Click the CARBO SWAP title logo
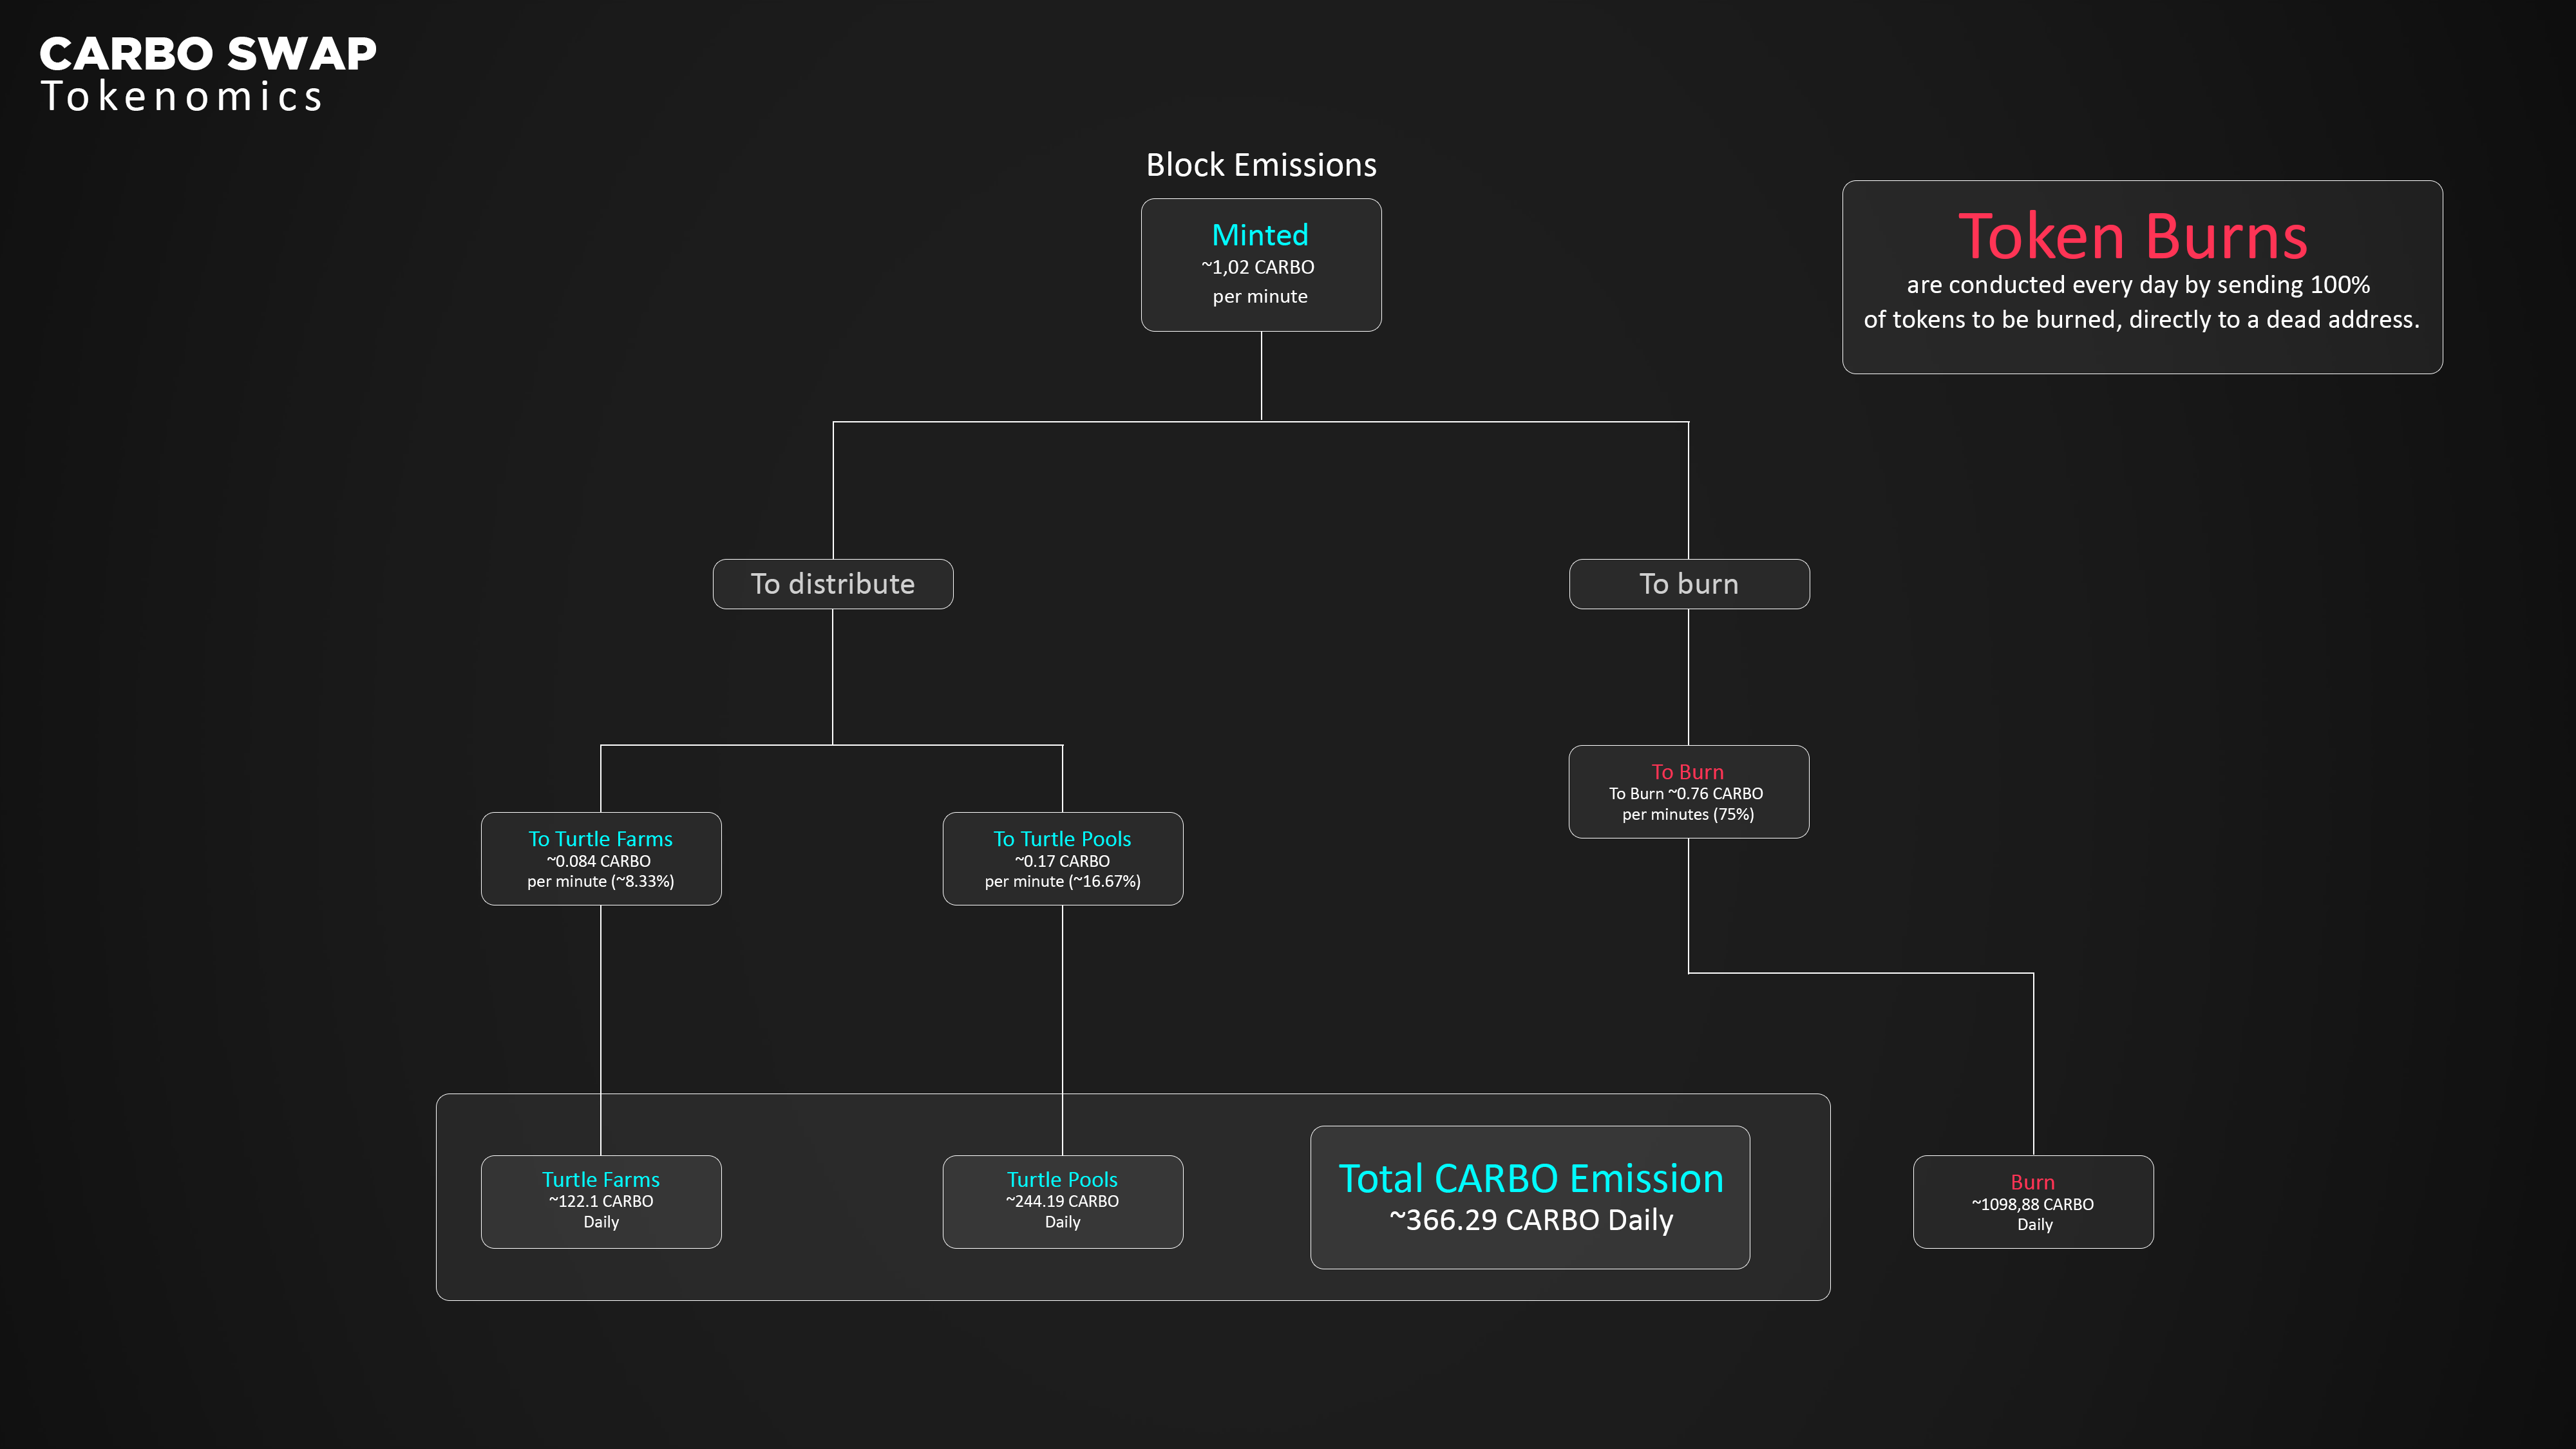This screenshot has height=1449, width=2576. 207,54
